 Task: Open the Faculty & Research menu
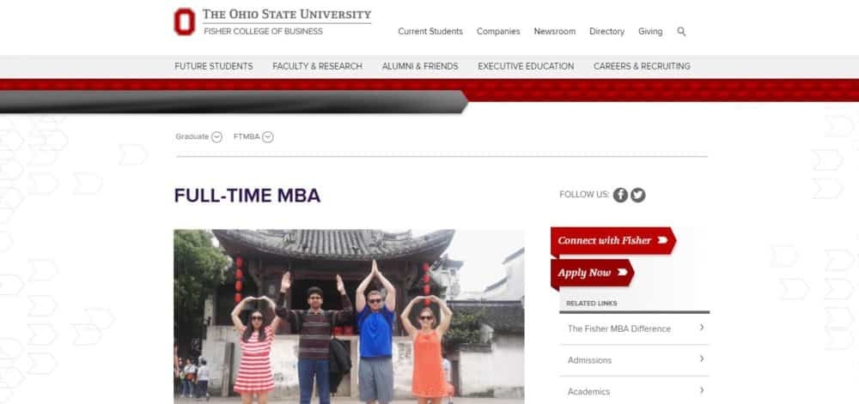(317, 66)
